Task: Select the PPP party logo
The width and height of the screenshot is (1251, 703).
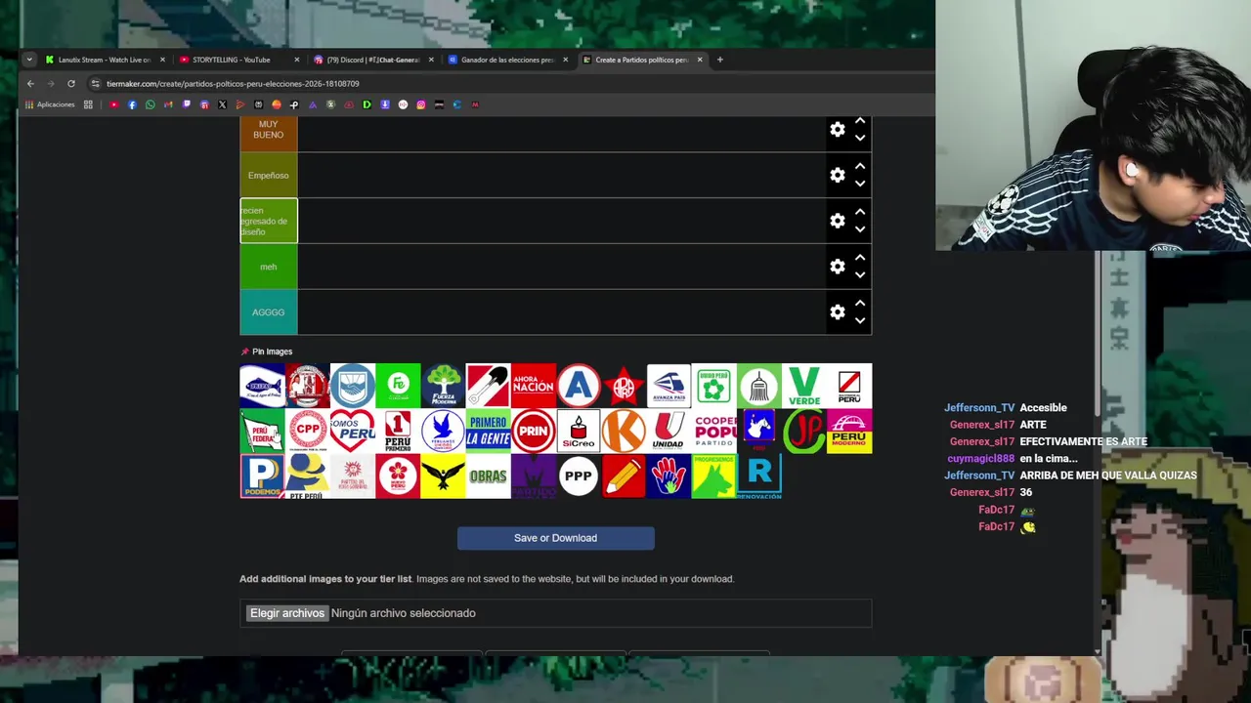Action: [x=579, y=476]
